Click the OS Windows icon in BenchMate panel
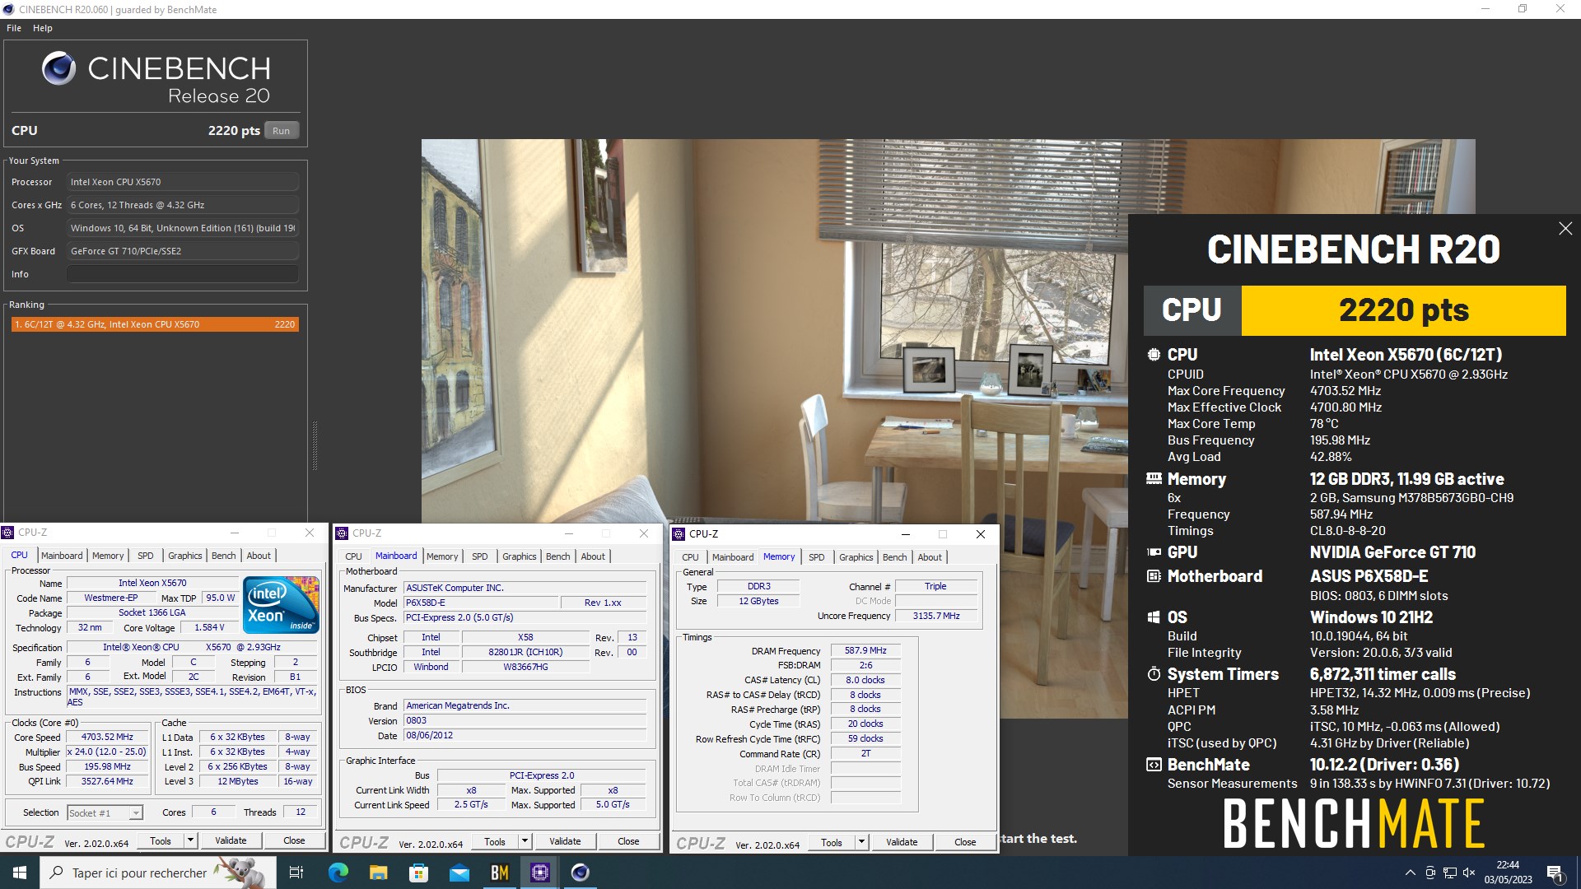This screenshot has height=889, width=1581. point(1154,617)
